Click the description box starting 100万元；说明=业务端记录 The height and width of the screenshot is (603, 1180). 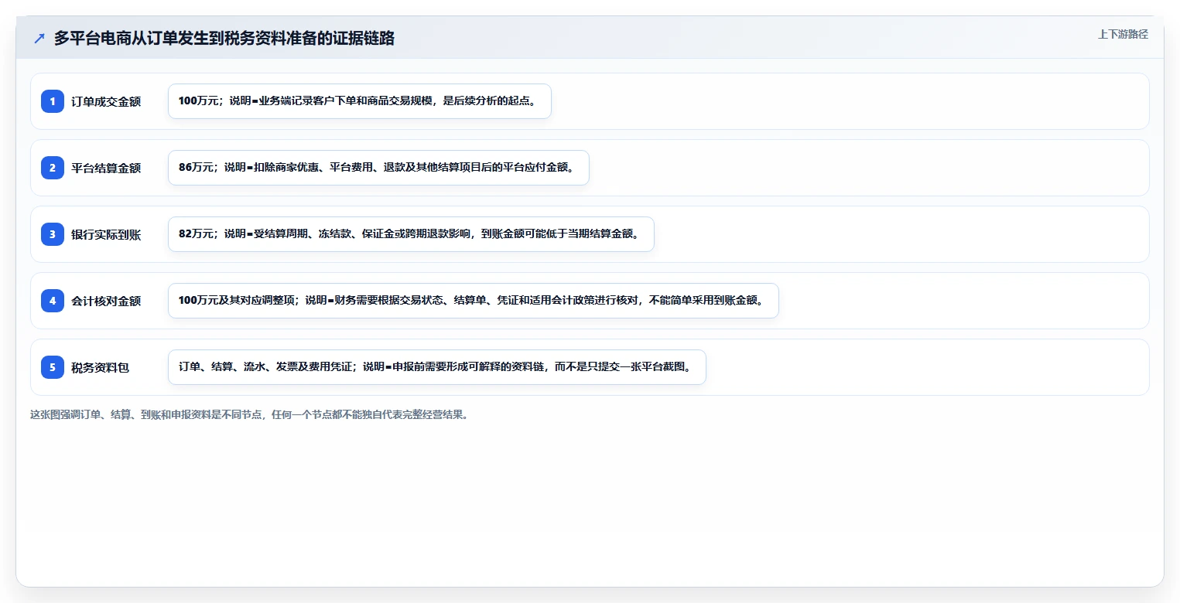pos(360,101)
